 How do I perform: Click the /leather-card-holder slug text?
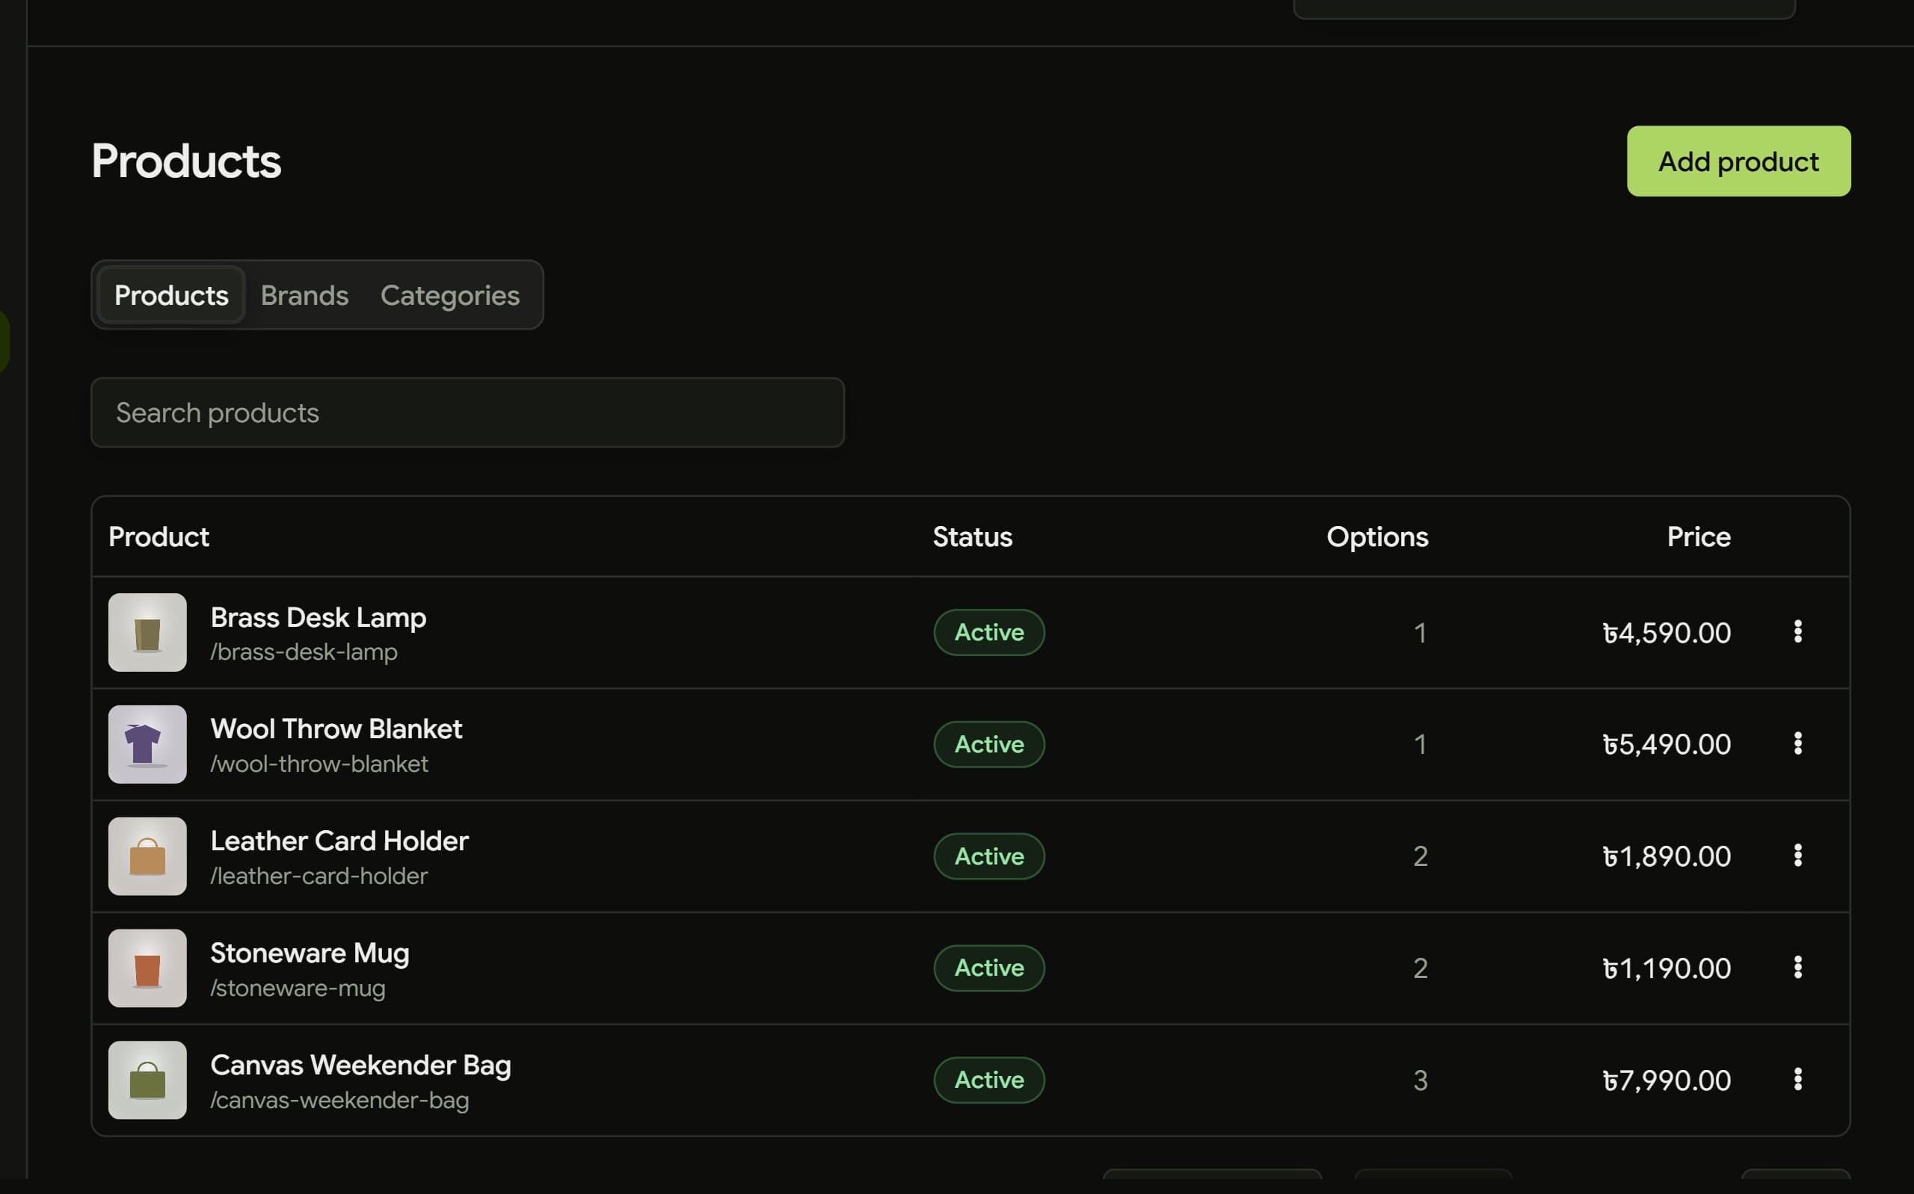[x=319, y=876]
